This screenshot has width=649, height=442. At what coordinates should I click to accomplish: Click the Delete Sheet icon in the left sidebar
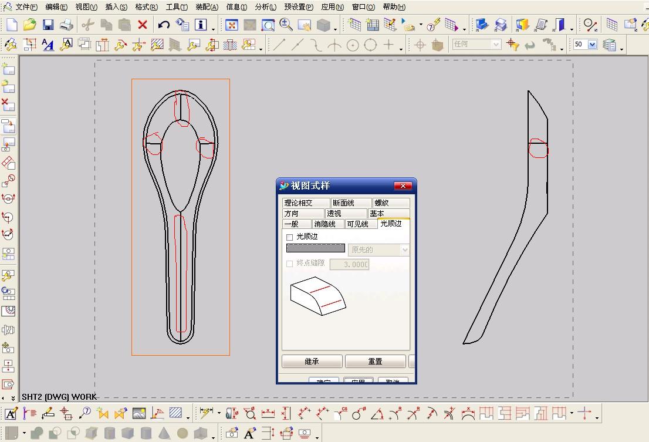tap(8, 105)
